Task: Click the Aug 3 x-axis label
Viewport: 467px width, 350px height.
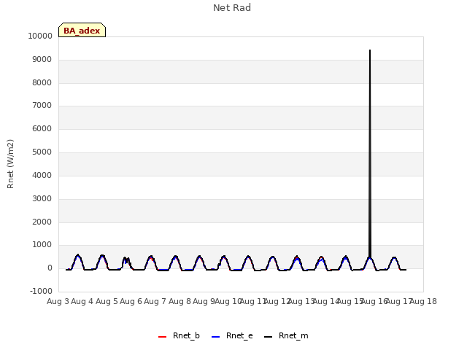Action: (58, 301)
